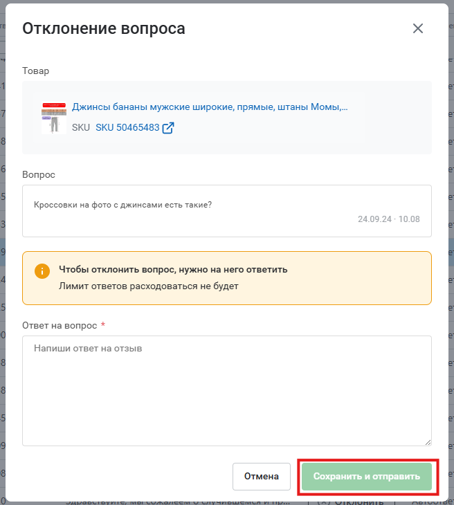454x505 pixels.
Task: Grab the answer textarea resize handle
Action: click(427, 441)
